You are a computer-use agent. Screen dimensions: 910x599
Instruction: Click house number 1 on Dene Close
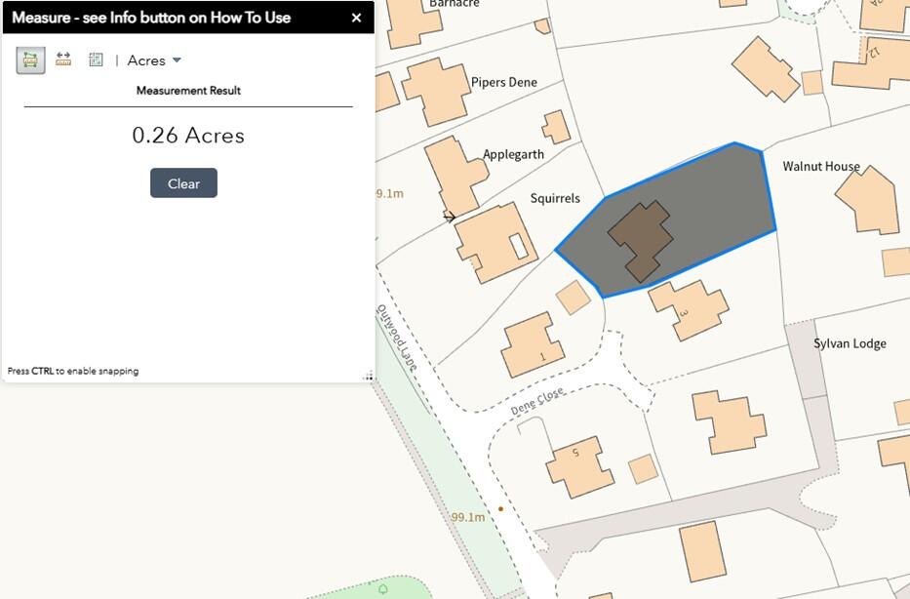coord(533,346)
